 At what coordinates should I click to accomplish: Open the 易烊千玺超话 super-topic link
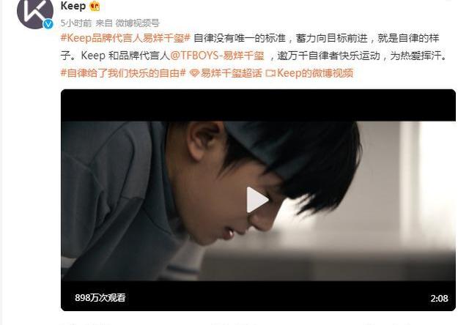pos(232,73)
